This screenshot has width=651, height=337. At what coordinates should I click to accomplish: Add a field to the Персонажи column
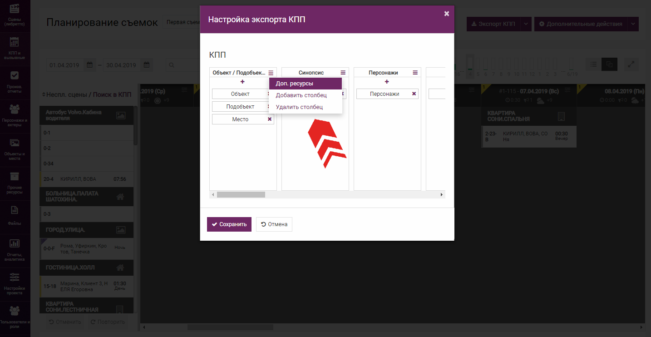click(x=387, y=82)
